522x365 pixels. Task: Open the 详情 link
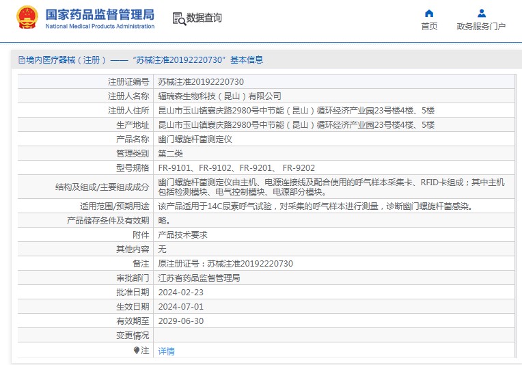(x=166, y=351)
